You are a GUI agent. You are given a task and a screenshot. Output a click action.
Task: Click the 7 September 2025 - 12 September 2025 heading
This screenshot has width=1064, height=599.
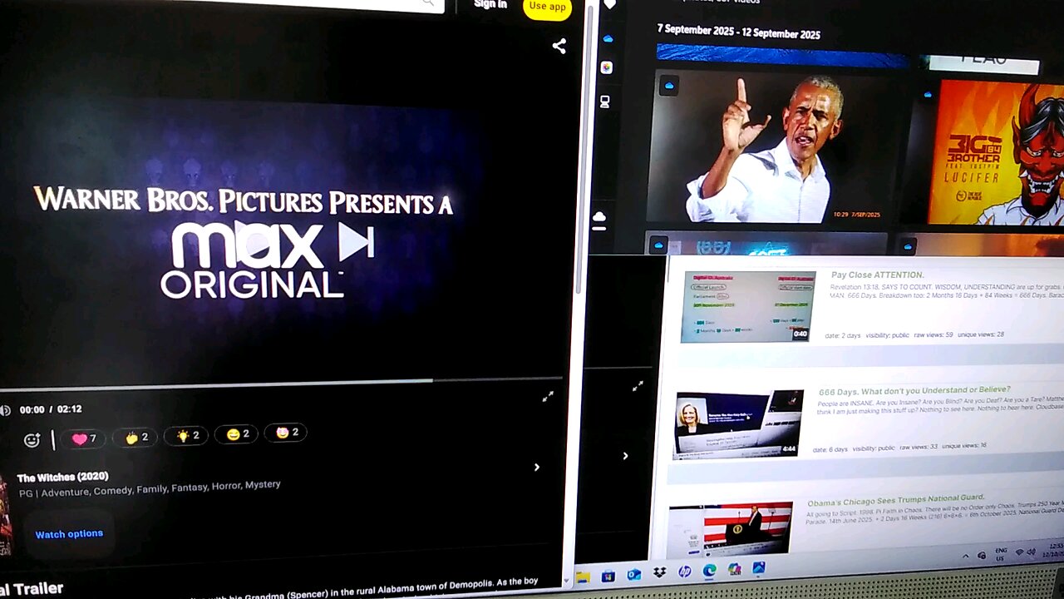click(738, 32)
